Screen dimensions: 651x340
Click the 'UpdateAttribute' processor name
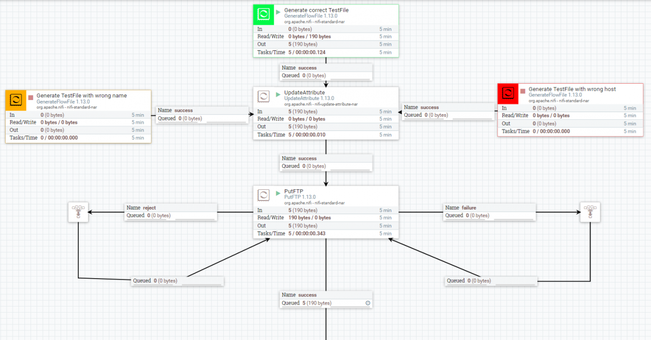click(x=304, y=92)
